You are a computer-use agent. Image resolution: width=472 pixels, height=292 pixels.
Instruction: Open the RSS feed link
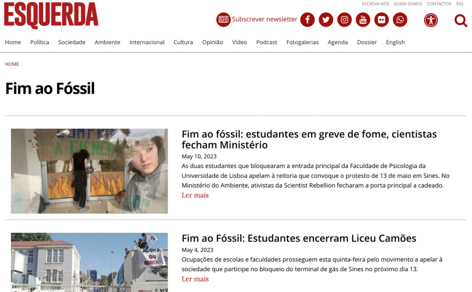460,4
